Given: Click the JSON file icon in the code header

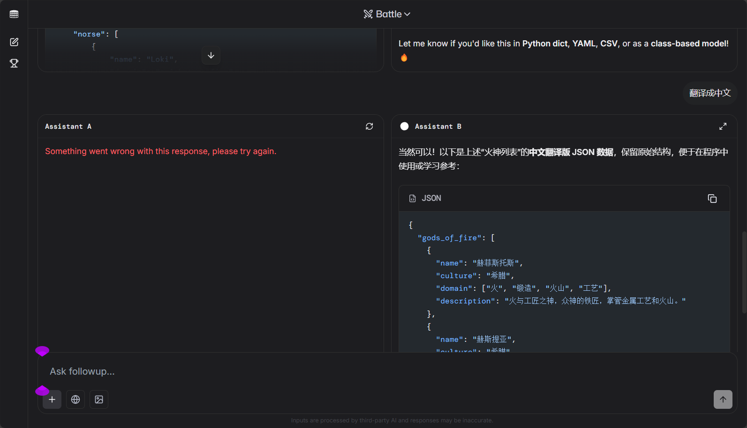Looking at the screenshot, I should coord(413,199).
